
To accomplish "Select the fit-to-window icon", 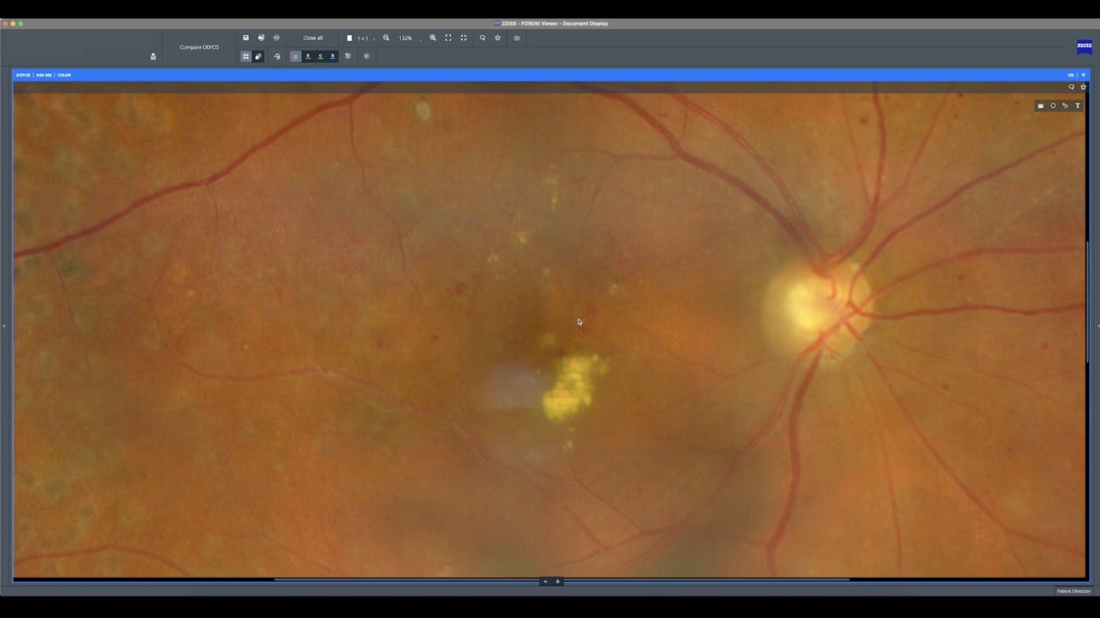I will (x=448, y=37).
